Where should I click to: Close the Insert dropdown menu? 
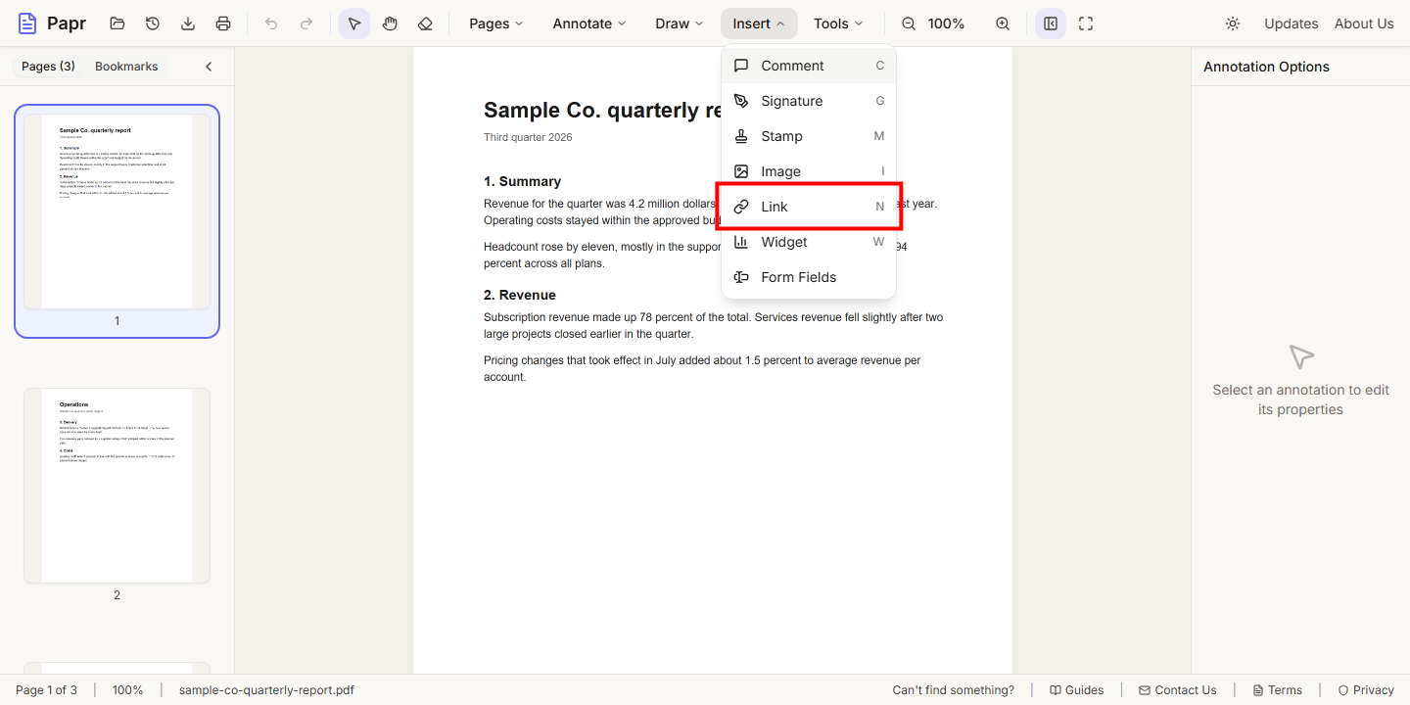[759, 23]
